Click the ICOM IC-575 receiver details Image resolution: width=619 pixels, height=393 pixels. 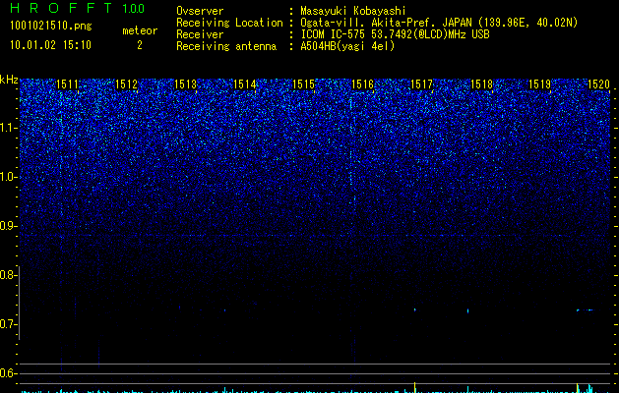(395, 34)
